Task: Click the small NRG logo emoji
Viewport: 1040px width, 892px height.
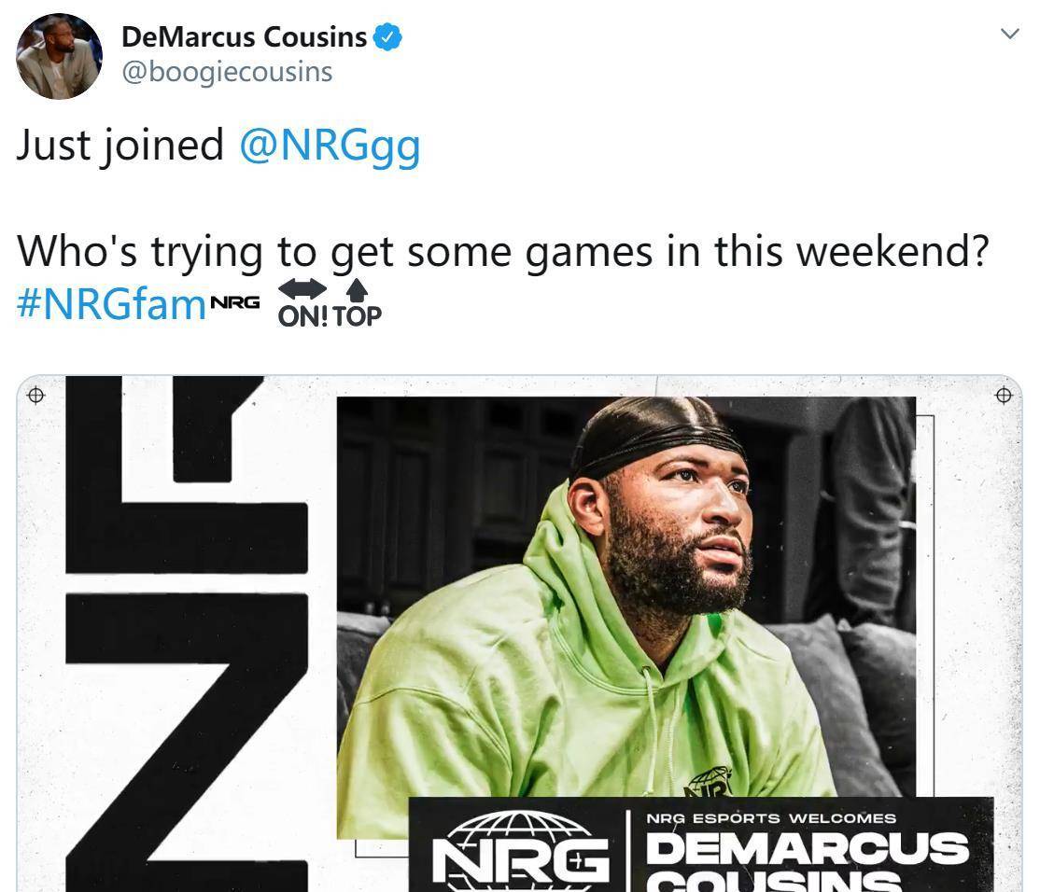Action: click(234, 303)
